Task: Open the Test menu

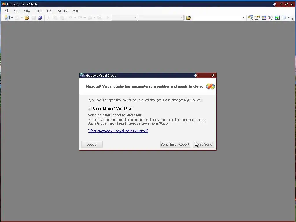Action: [50, 11]
